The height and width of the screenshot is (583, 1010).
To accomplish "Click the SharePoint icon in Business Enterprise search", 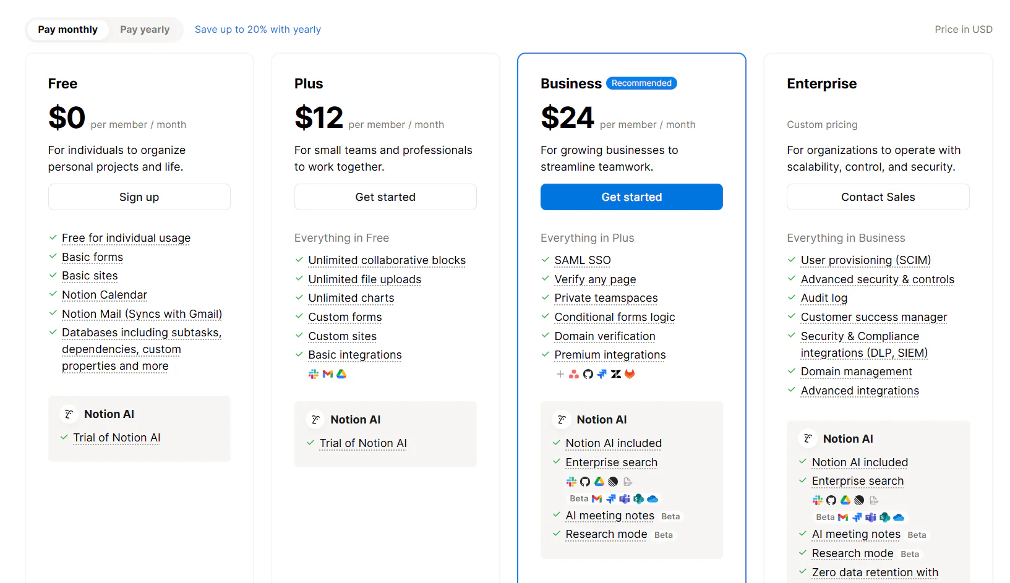I will pyautogui.click(x=639, y=499).
